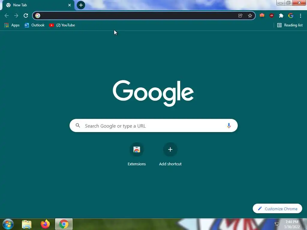Minimize the Chrome window
Image resolution: width=307 pixels, height=230 pixels.
click(x=281, y=3)
